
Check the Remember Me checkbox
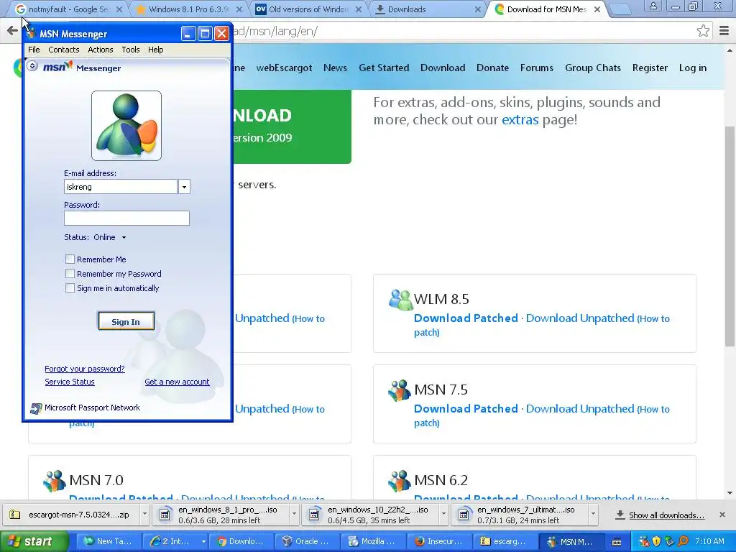click(70, 259)
